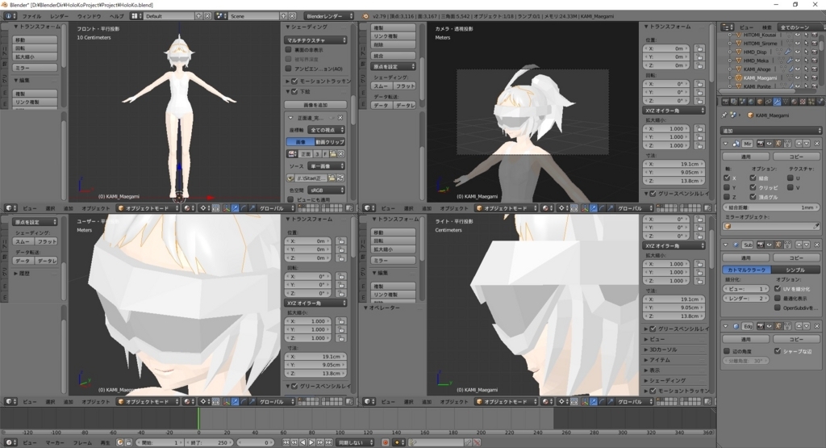Toggle the 3D manipulator in the front view header
Viewport: 826px width, 448px height.
226,208
